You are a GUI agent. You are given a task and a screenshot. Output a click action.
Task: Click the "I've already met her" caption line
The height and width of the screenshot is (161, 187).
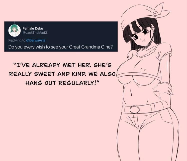pyautogui.click(x=63, y=65)
